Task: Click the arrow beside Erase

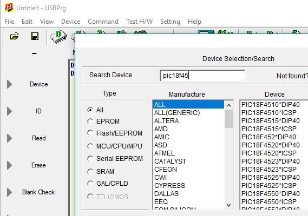Action: click(x=9, y=165)
